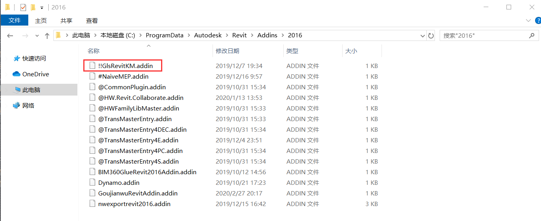This screenshot has width=541, height=221.
Task: Select file #NaiveMEP.addin
Action: pos(123,76)
